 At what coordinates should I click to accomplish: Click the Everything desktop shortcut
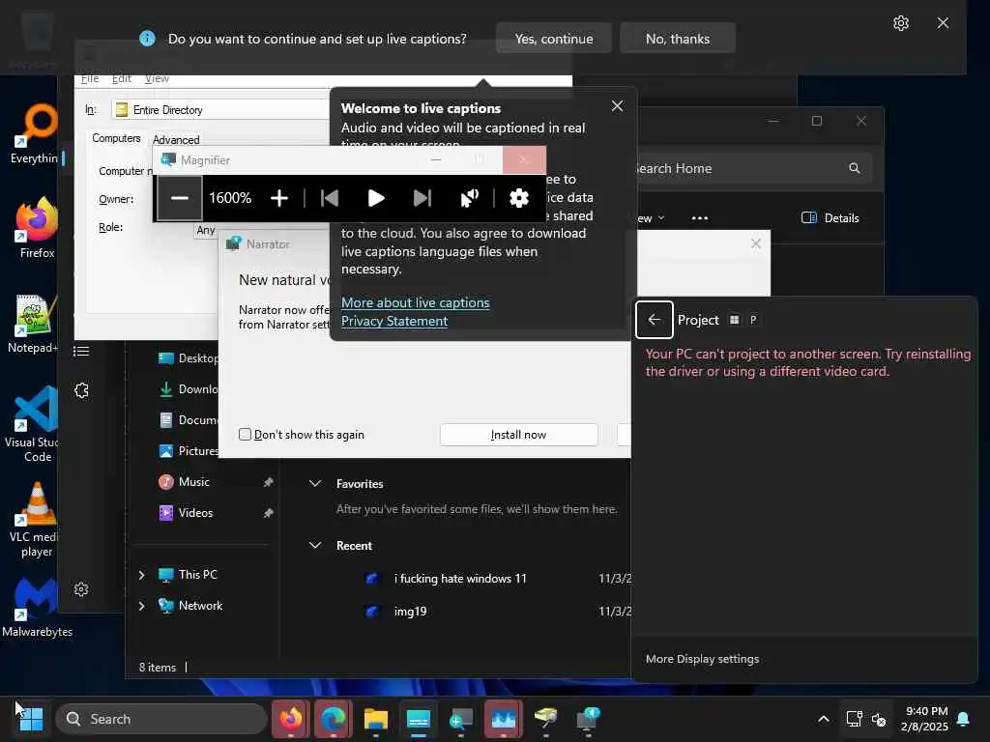point(36,135)
